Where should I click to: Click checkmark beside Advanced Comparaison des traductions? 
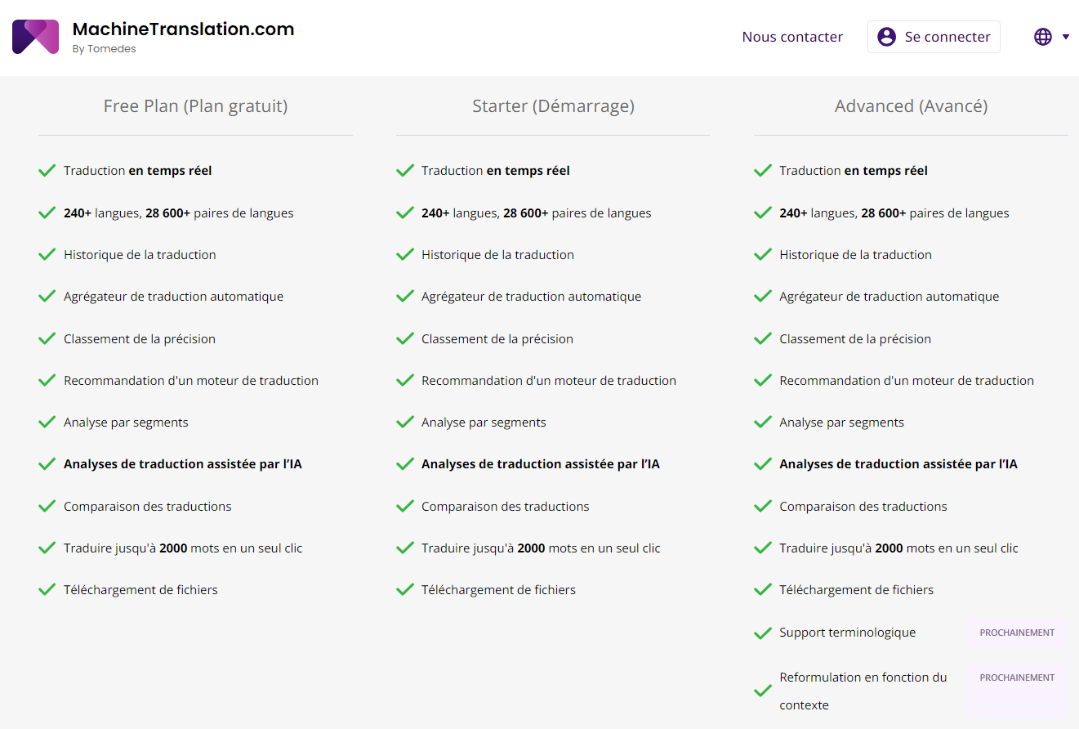pyautogui.click(x=763, y=506)
